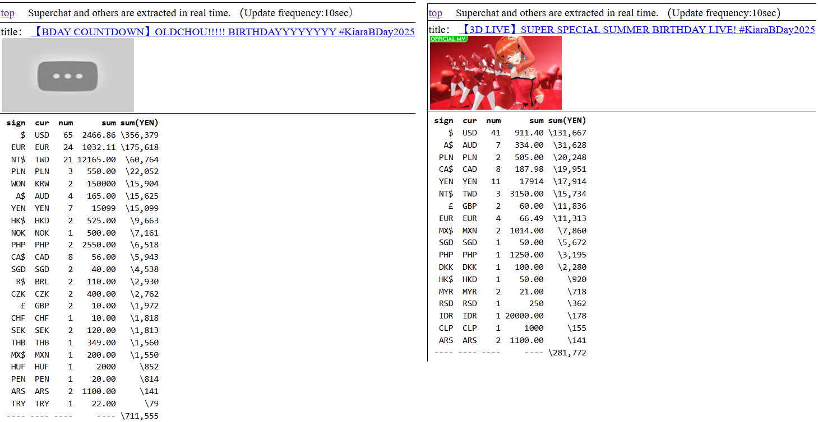Click the KRW currency code
The height and width of the screenshot is (422, 818).
(42, 184)
